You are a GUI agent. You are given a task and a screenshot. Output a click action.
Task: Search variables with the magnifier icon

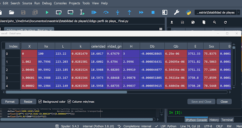coord(215,22)
